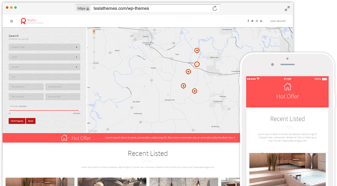Open the Facebook social link
The image size is (337, 186).
click(x=248, y=21)
